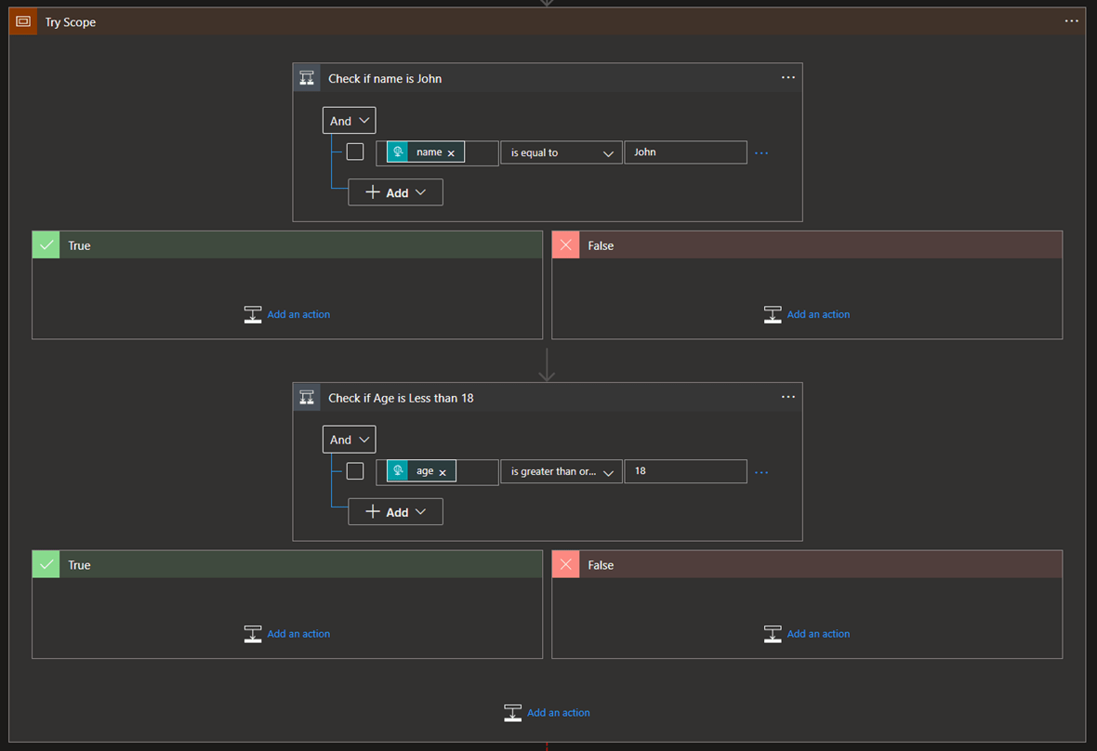1097x751 pixels.
Task: Check the checkbox beside the name condition row
Action: pos(354,151)
